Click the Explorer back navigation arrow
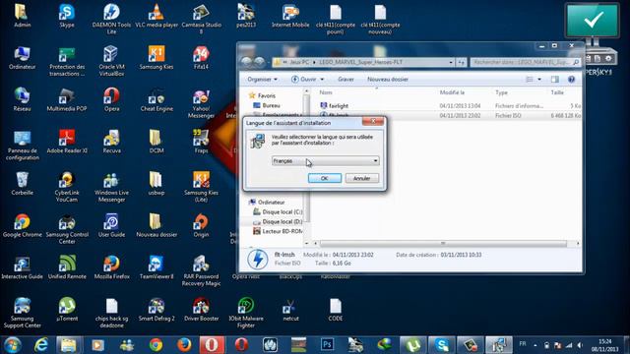Screen dimensions: 630x354 point(246,62)
